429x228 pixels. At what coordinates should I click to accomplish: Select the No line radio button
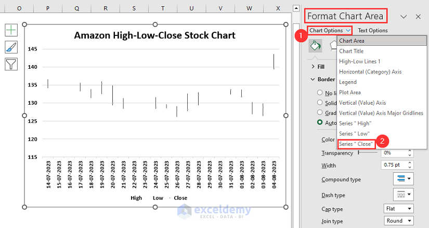pos(320,92)
